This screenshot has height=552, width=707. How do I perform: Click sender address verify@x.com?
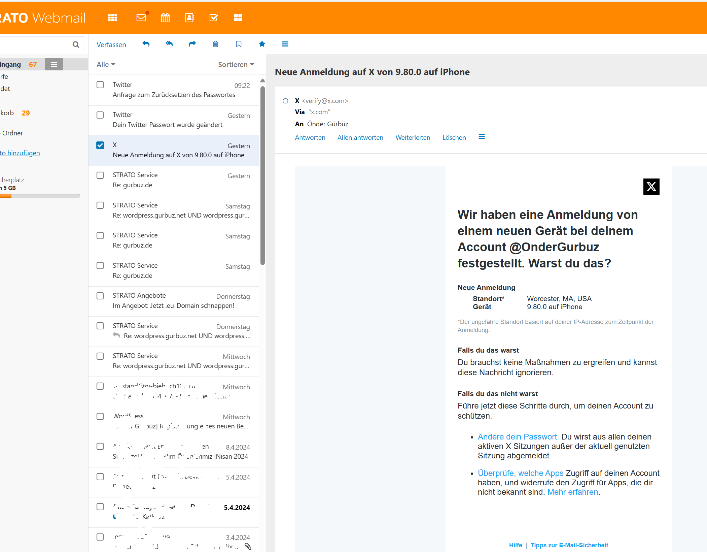coord(325,101)
